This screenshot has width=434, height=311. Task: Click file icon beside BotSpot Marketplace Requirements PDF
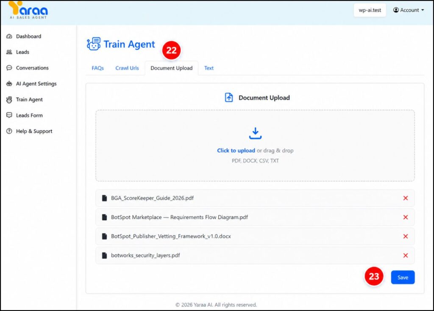click(104, 217)
